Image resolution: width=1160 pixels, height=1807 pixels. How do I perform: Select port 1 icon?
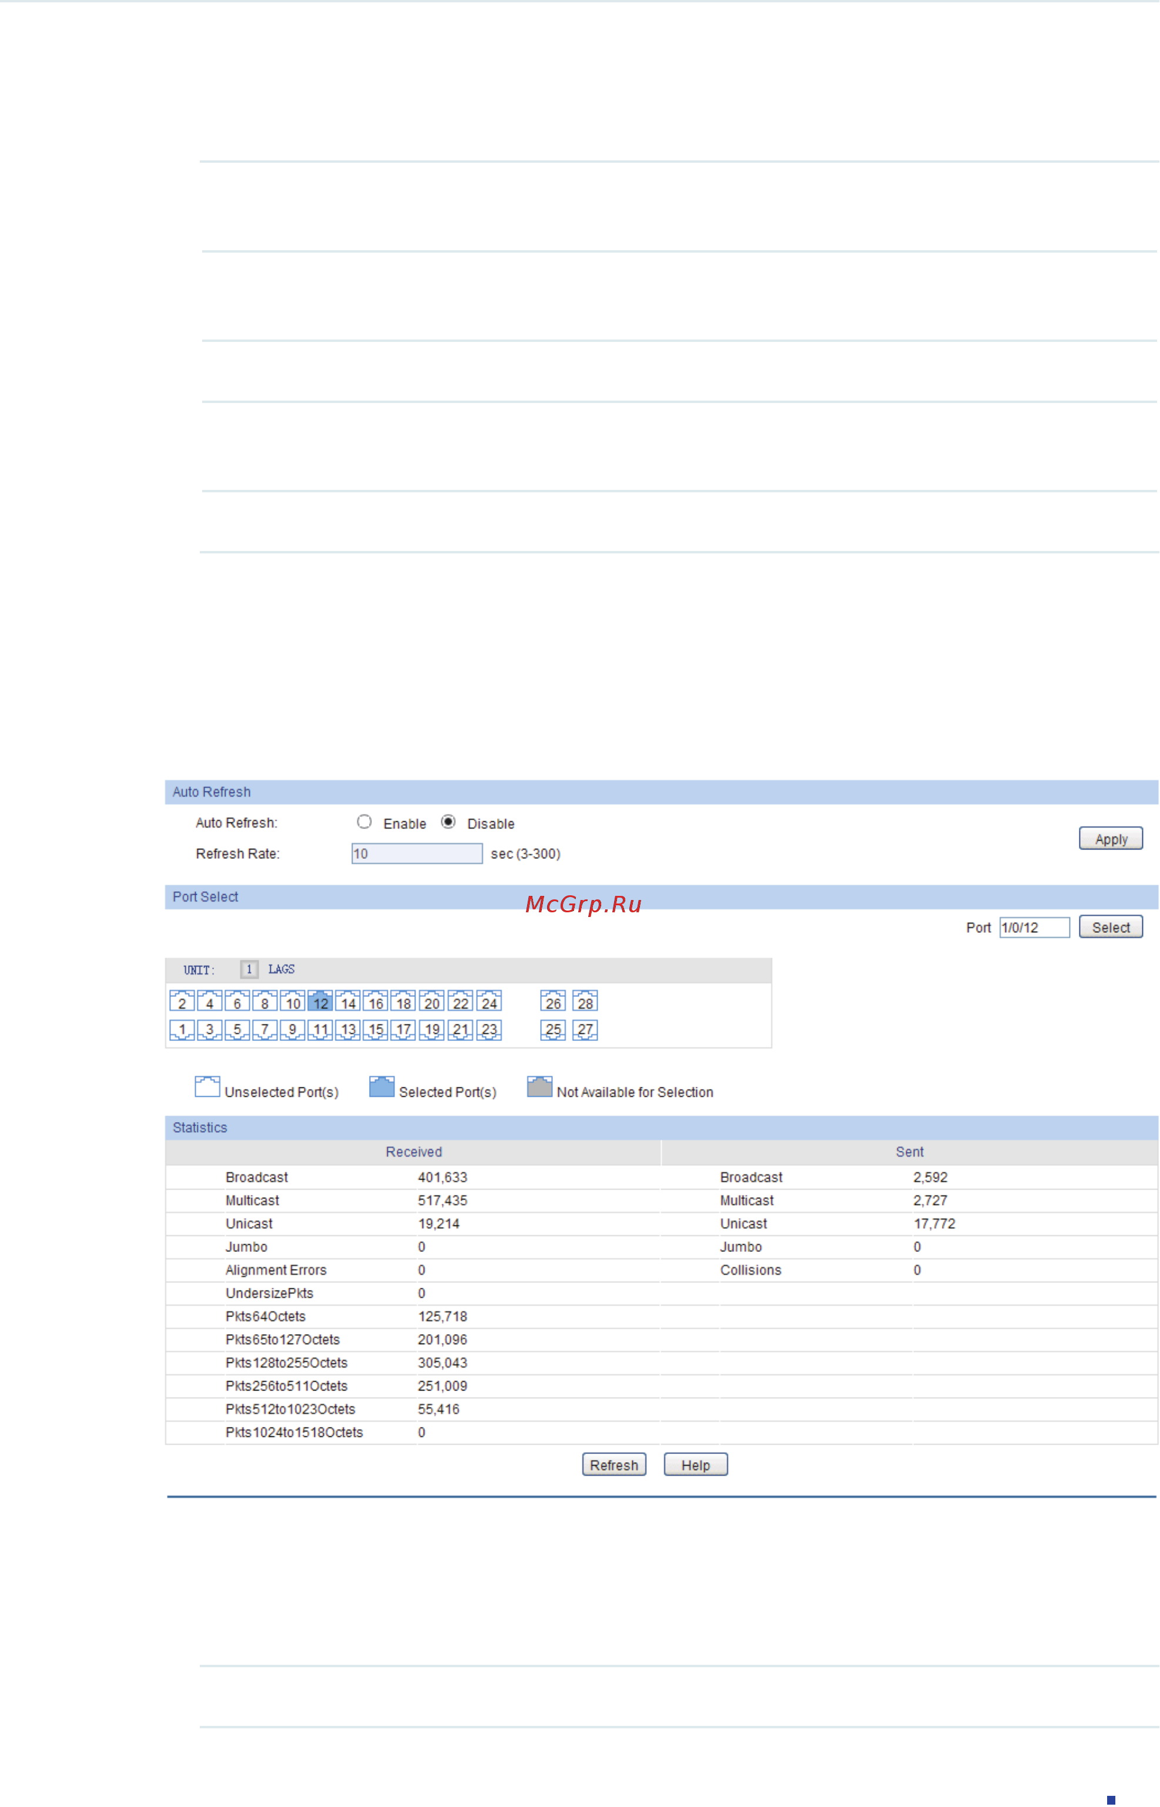(182, 1030)
